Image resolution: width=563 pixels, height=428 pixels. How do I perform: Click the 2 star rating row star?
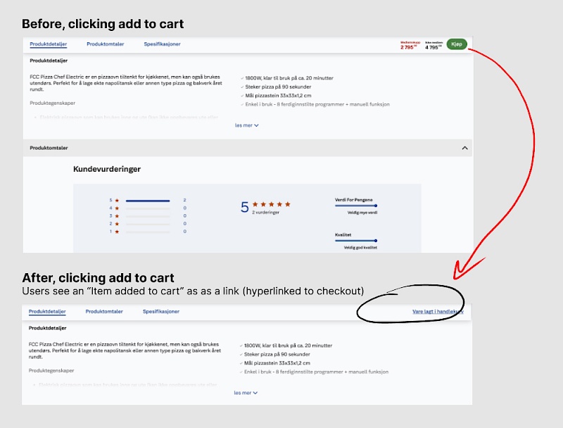(117, 224)
